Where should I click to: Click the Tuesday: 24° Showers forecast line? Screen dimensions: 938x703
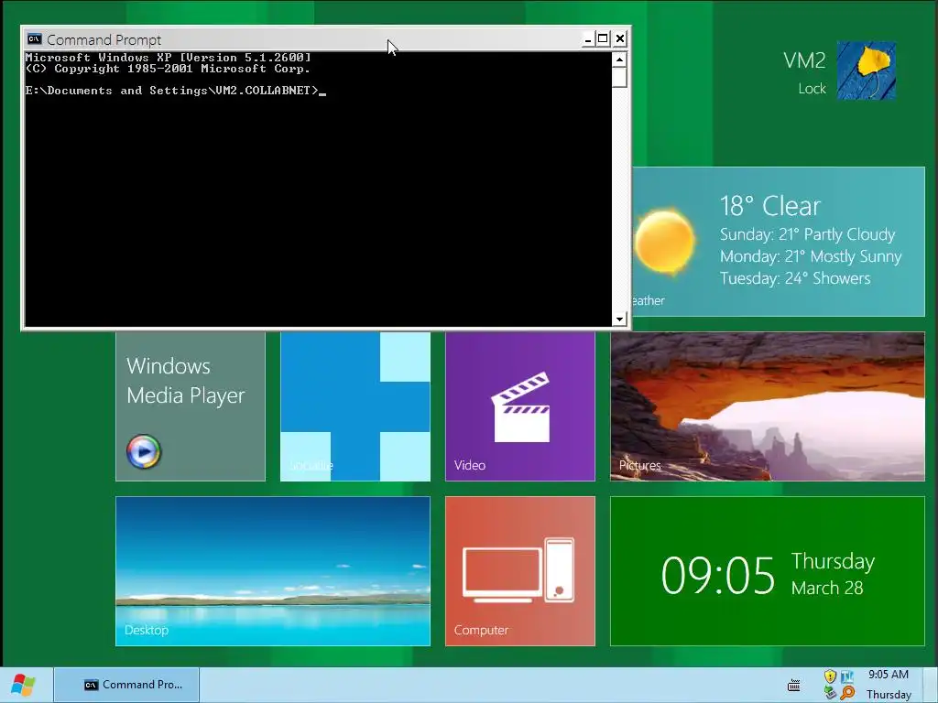[795, 278]
